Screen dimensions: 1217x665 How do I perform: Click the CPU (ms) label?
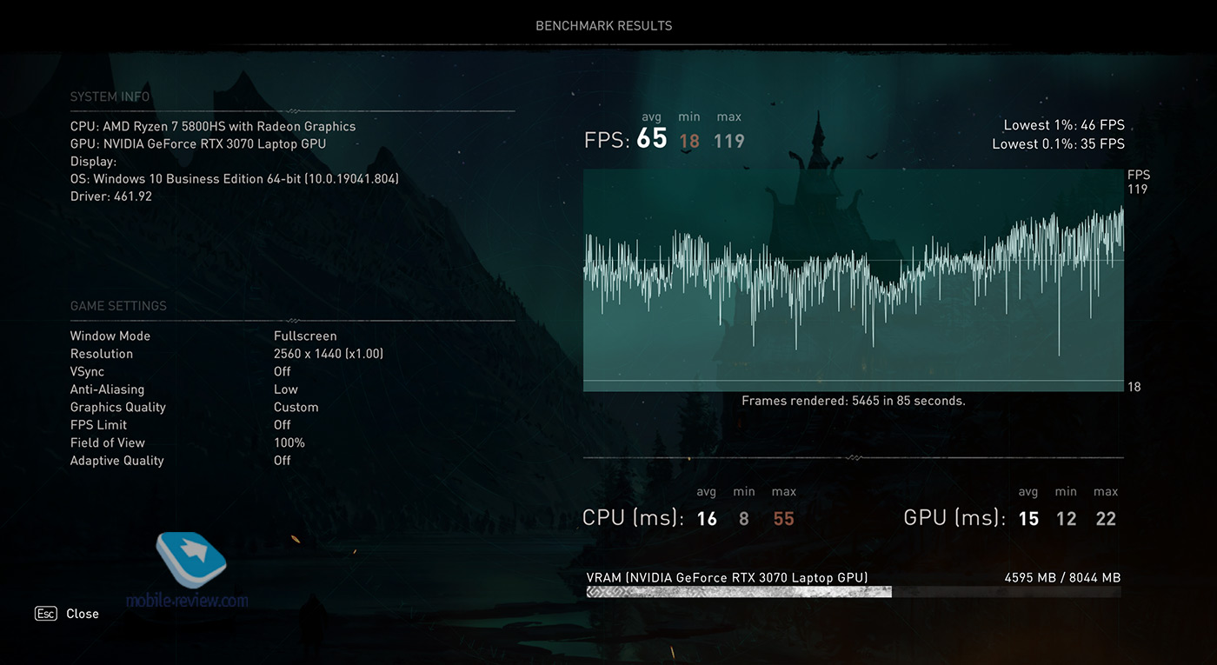(633, 518)
